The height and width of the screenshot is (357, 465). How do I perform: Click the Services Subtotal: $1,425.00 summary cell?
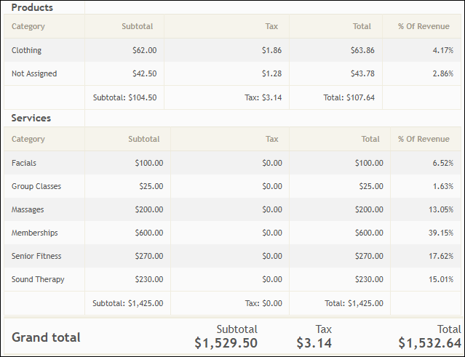click(x=127, y=303)
